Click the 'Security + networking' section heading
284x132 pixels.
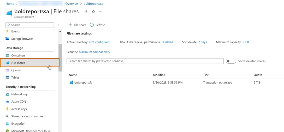pos(20,87)
